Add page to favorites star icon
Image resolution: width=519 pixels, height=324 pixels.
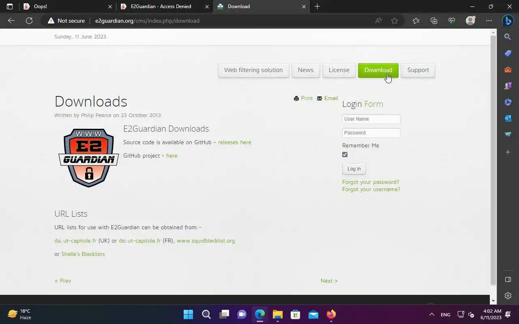coord(395,21)
